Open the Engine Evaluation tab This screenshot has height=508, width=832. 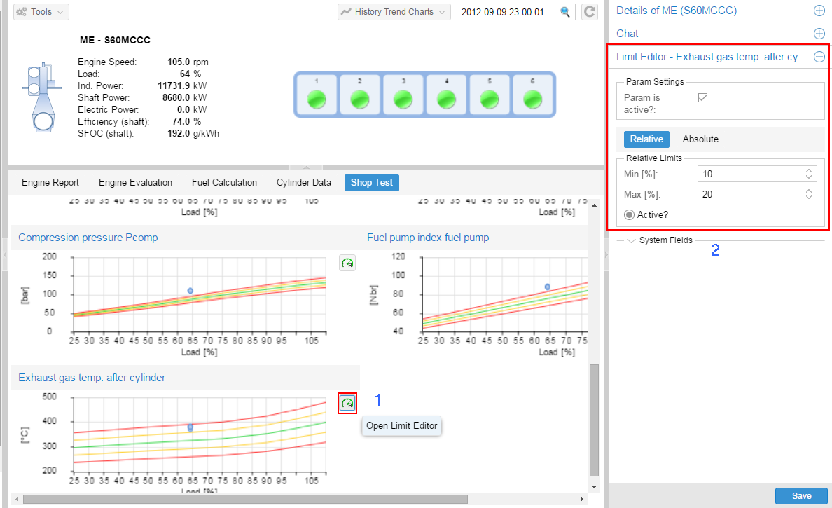point(135,183)
